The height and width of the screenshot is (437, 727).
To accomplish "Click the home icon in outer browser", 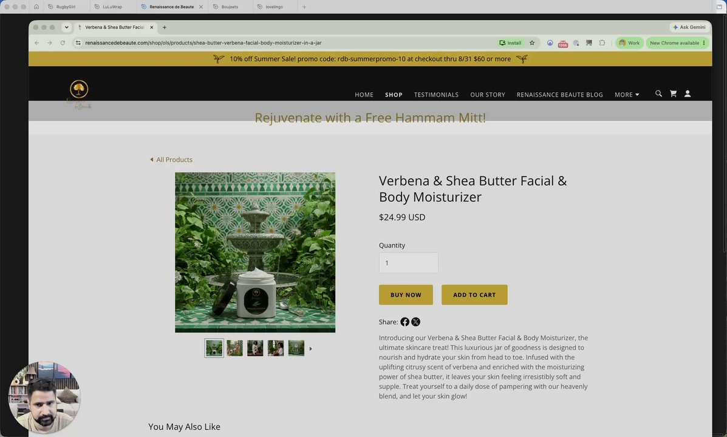I will point(36,7).
